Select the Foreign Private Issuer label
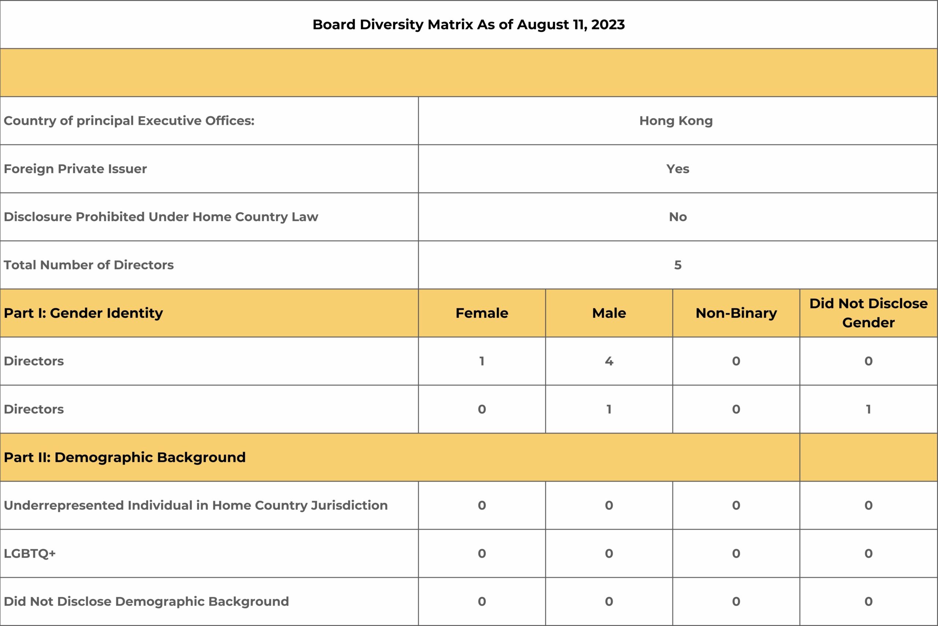This screenshot has height=626, width=938. 75,169
